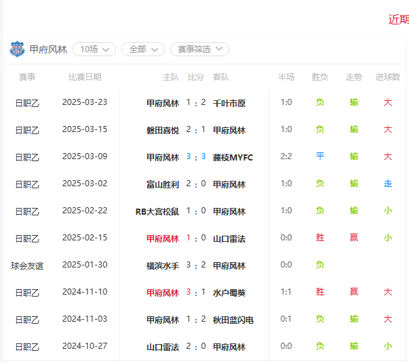The image size is (409, 363).
Task: Click the blue 走 goals indicator
Action: [388, 184]
